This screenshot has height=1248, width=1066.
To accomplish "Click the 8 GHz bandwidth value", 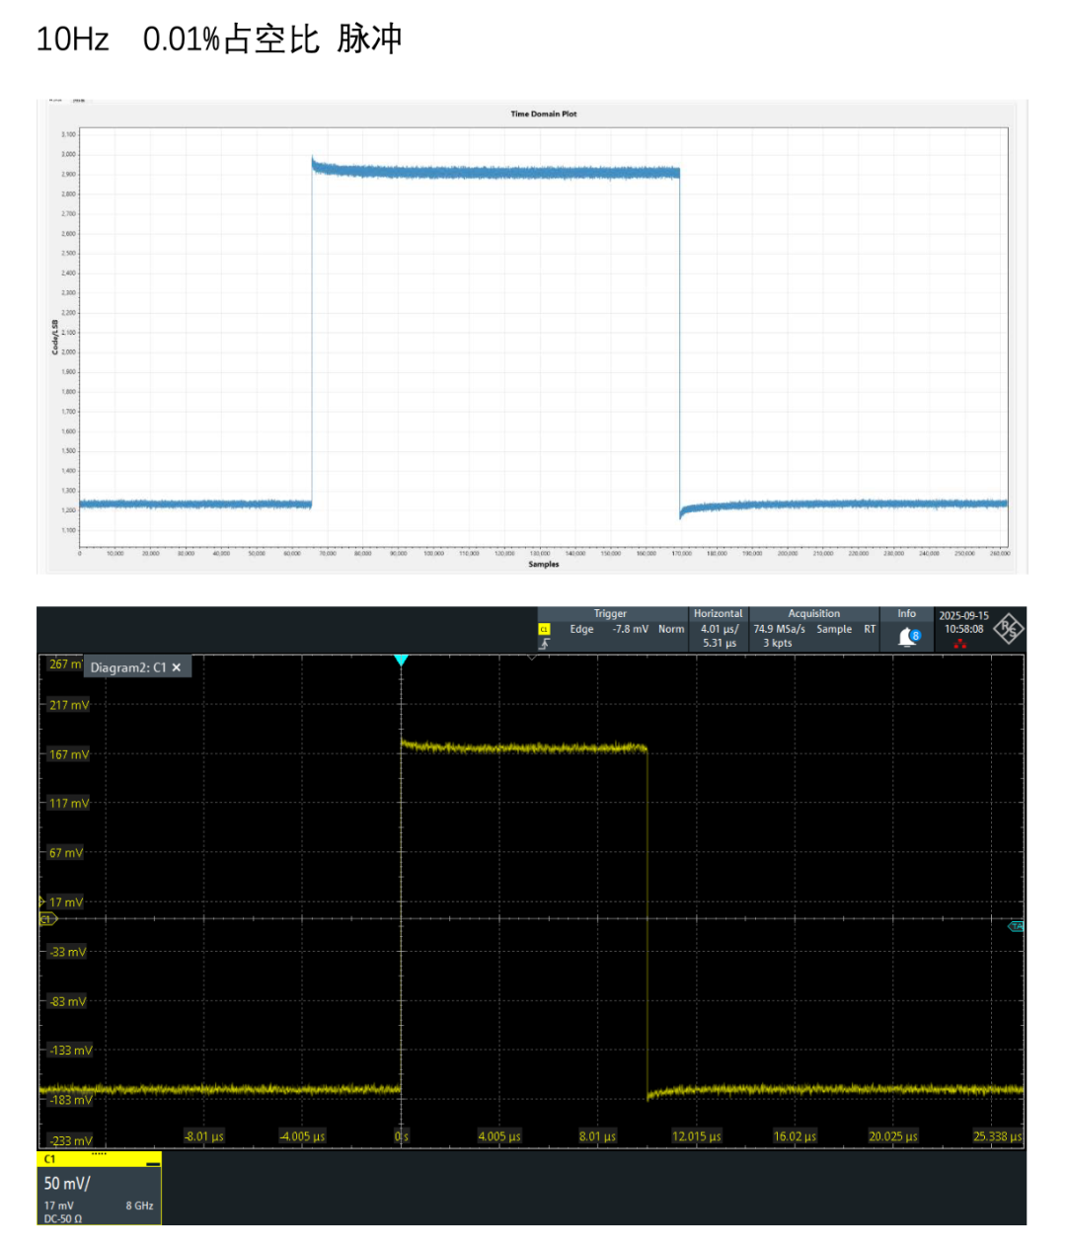I will [x=139, y=1206].
